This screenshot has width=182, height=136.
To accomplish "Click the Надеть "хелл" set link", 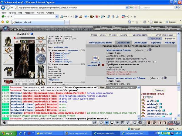I will tap(63, 53).
